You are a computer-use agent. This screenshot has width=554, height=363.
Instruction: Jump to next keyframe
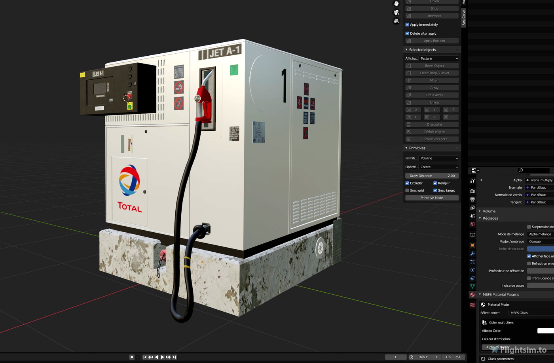[168, 357]
